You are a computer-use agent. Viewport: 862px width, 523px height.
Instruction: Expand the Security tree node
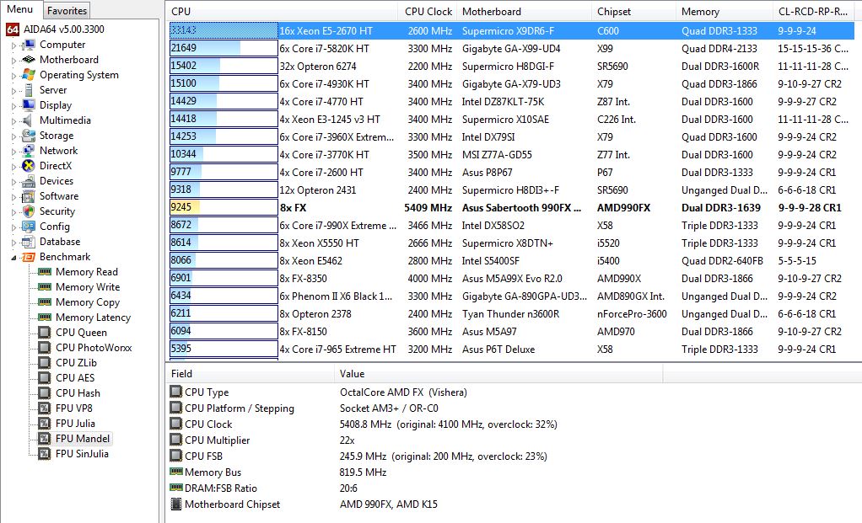click(x=13, y=212)
